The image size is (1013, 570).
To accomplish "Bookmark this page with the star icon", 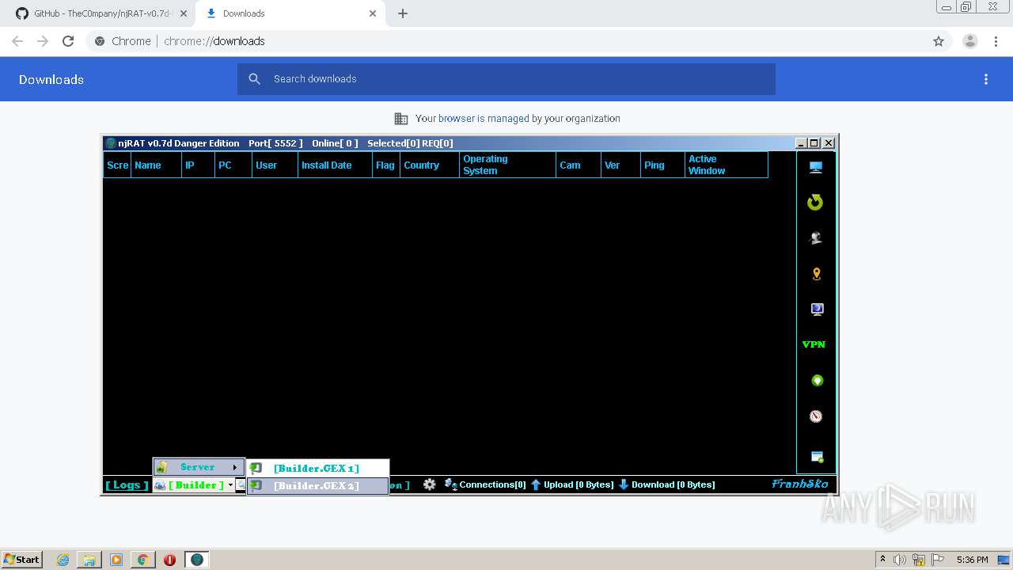I will pyautogui.click(x=939, y=41).
